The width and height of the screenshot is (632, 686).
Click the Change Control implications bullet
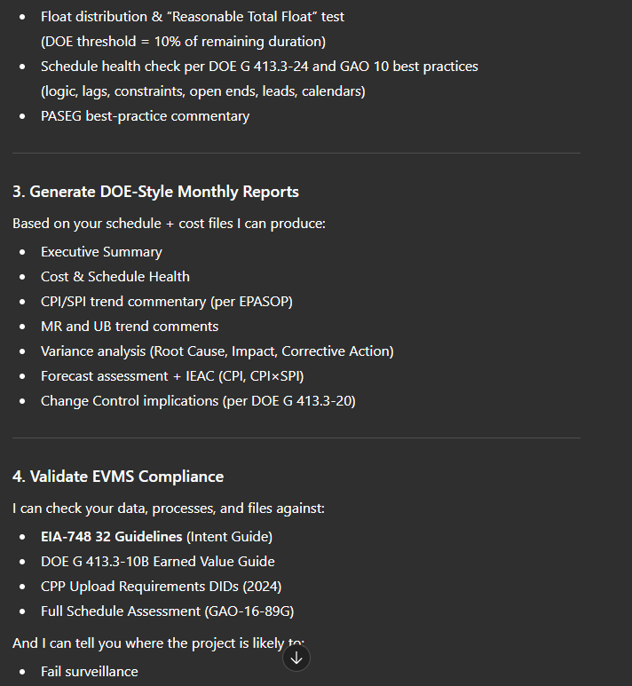197,401
